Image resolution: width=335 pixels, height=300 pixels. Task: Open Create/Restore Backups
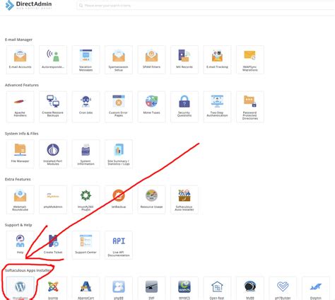point(53,107)
